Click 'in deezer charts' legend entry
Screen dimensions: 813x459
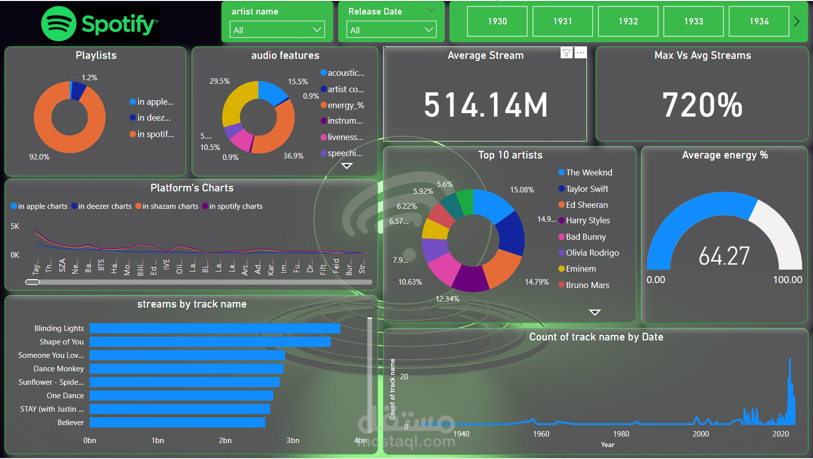point(101,206)
